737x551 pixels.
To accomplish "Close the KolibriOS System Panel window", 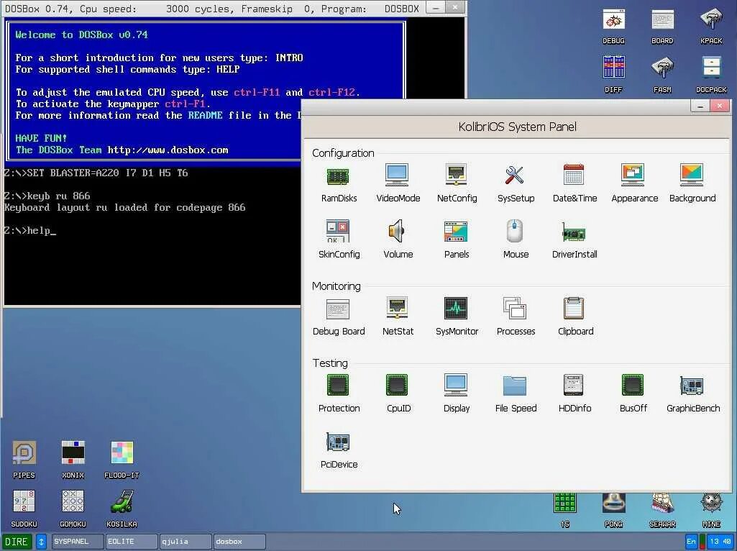I will [720, 106].
